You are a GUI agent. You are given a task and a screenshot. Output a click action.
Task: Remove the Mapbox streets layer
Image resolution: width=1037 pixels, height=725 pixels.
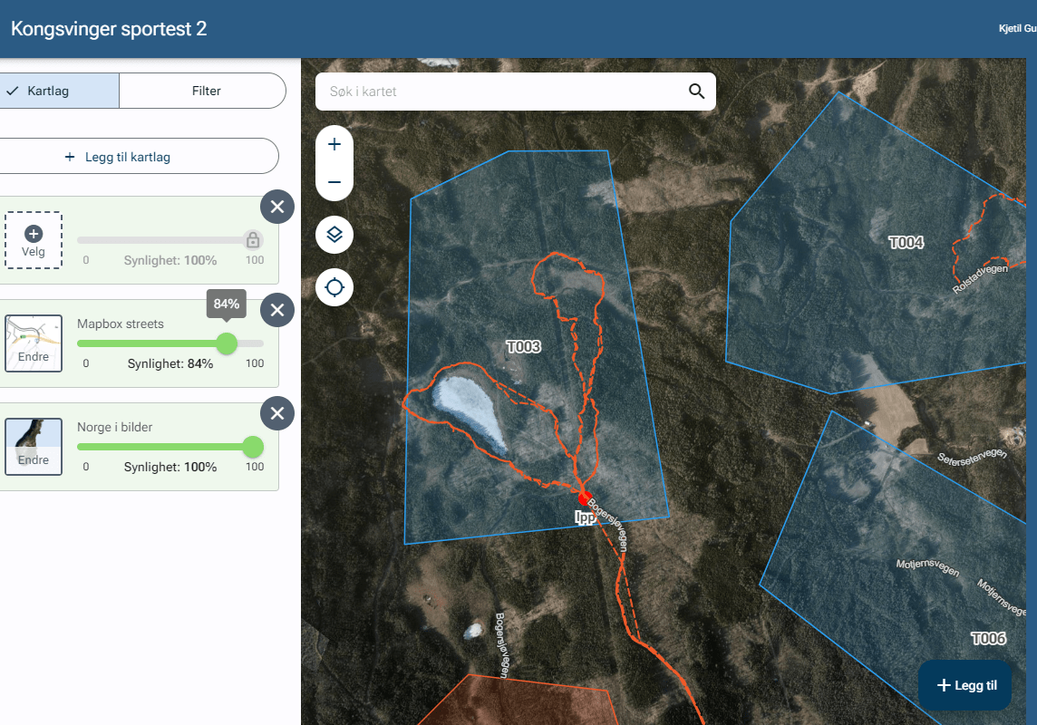pyautogui.click(x=277, y=311)
